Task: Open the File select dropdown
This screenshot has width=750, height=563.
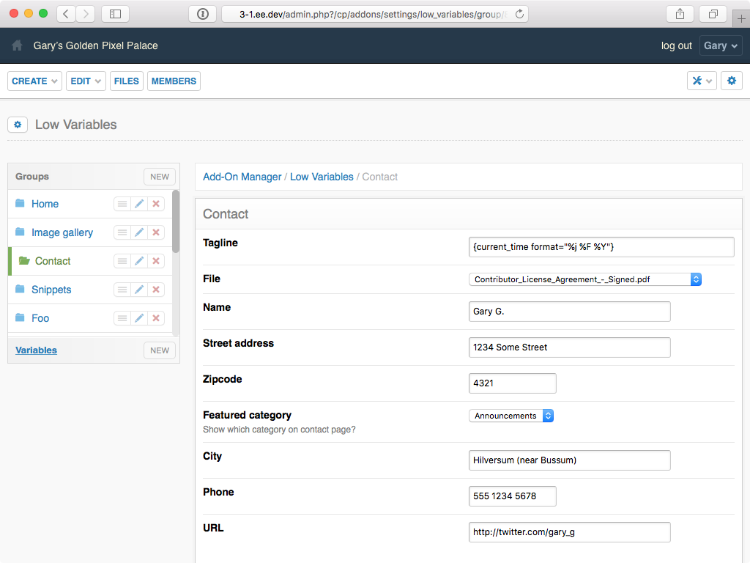Action: coord(585,279)
